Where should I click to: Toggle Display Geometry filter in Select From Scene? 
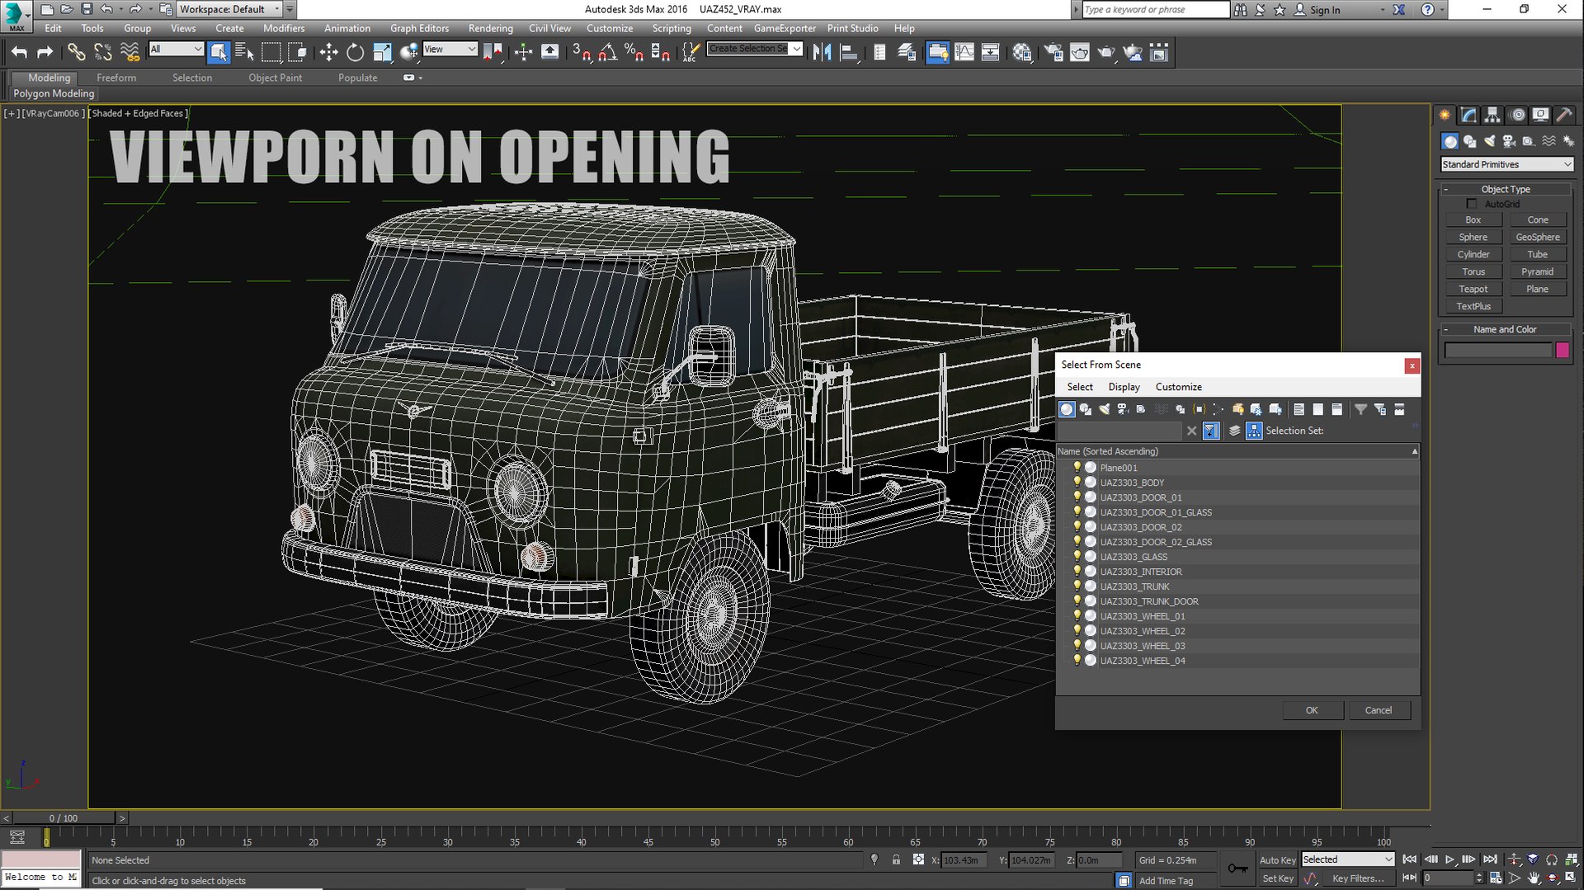click(1067, 410)
